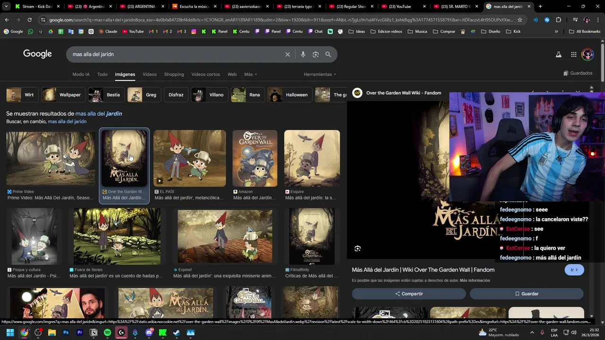Search instead for 'mas alla del jaridn'

67,121
